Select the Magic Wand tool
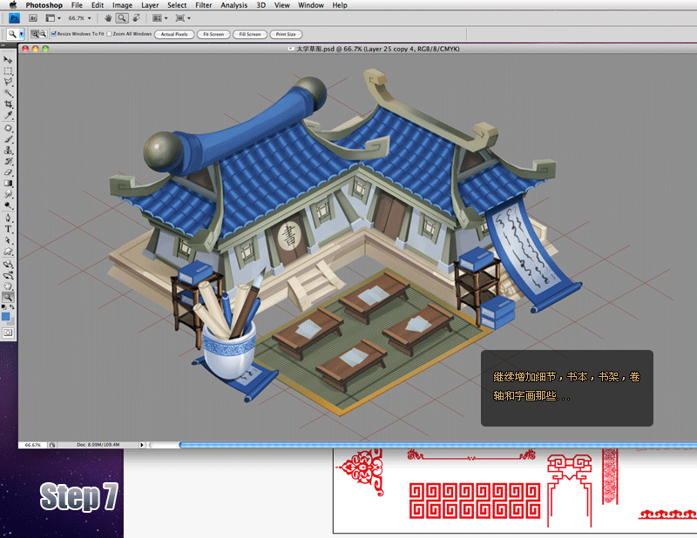The height and width of the screenshot is (538, 697). coord(8,93)
